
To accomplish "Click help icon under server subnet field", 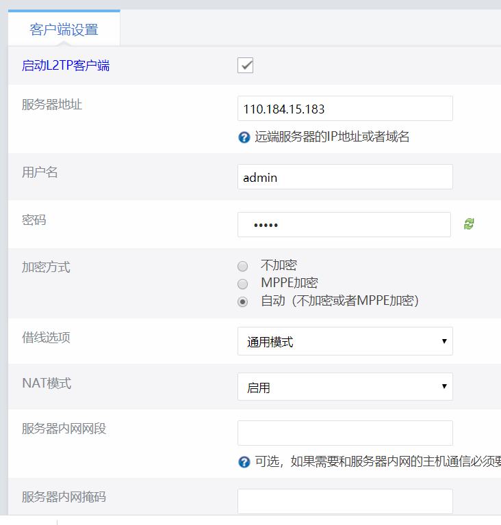I will [x=244, y=462].
